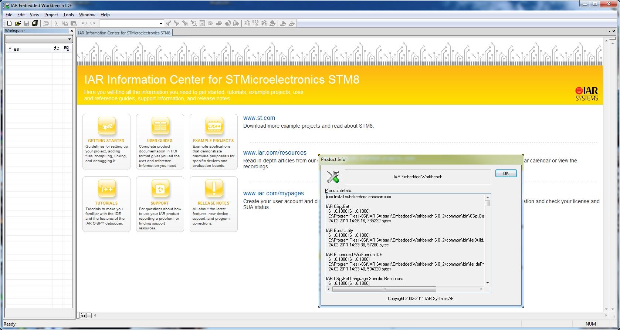
Task: Click the Stop Build icon
Action: tap(264, 23)
